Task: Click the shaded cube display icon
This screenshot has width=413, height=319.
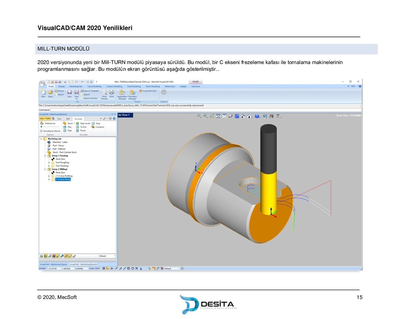Action: (257, 116)
